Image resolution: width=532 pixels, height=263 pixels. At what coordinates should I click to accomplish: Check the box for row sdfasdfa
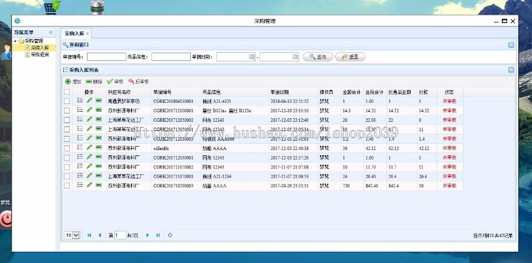pos(67,148)
